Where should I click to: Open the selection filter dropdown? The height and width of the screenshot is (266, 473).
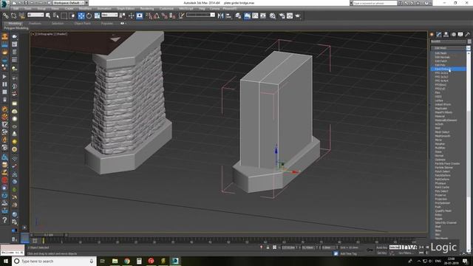(35, 15)
